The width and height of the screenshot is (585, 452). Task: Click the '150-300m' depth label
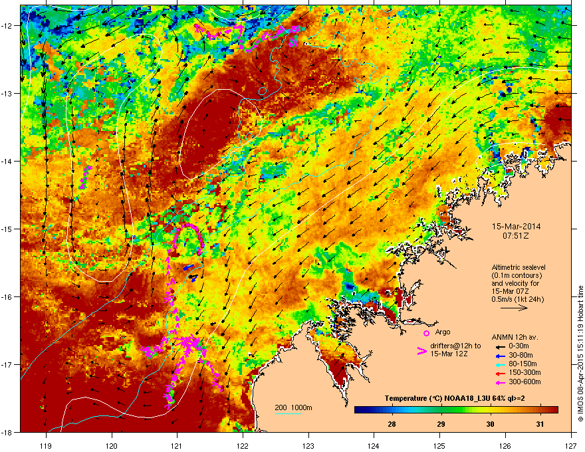pos(525,372)
